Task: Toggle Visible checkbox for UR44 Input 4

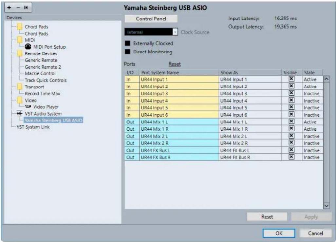Action: [x=291, y=100]
